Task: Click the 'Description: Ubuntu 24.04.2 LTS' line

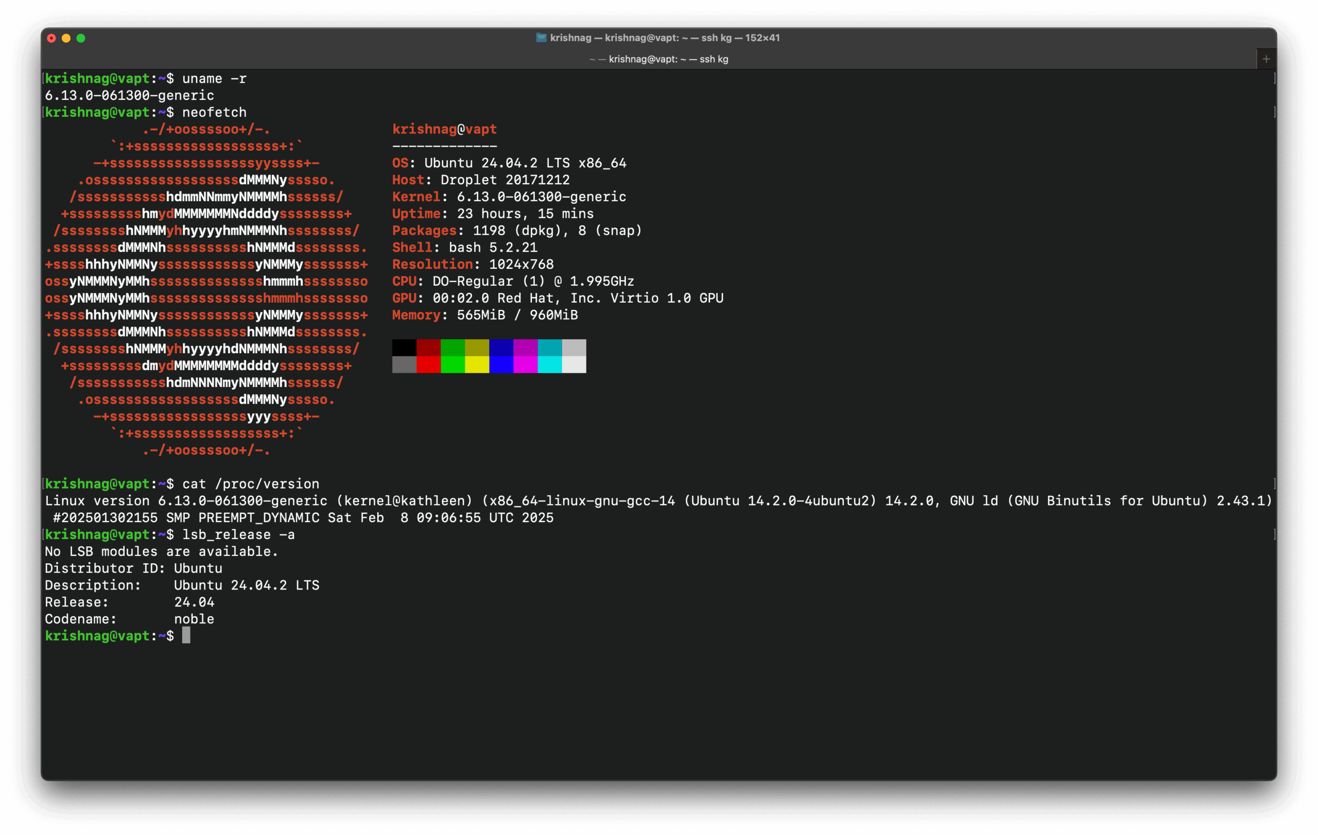Action: [x=182, y=586]
